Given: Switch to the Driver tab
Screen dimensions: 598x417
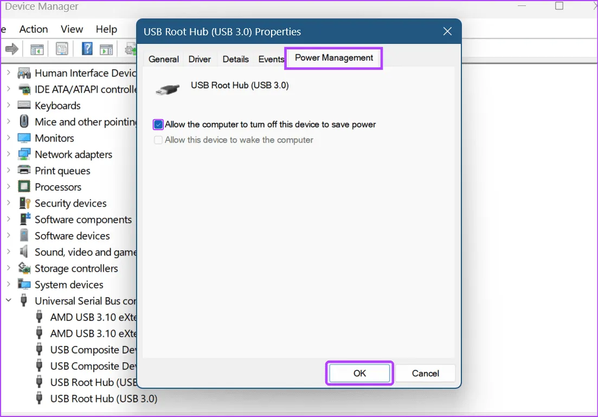Looking at the screenshot, I should pos(200,59).
